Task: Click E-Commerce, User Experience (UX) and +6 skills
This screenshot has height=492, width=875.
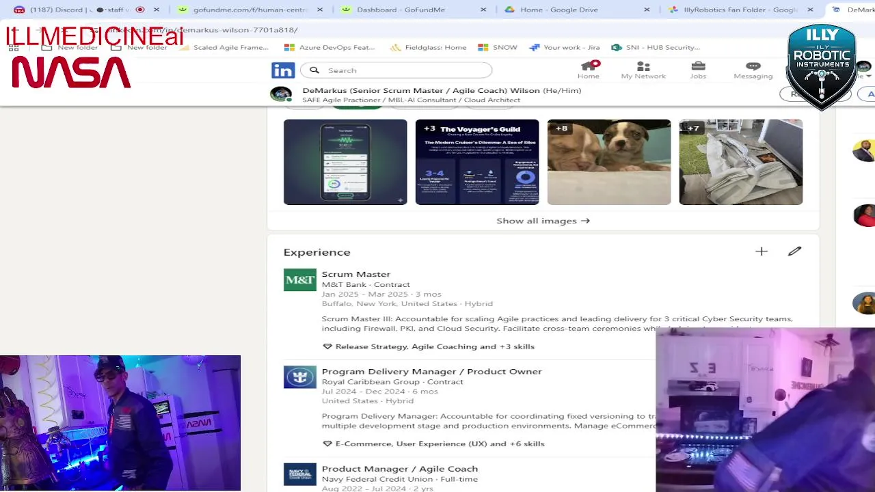Action: (x=440, y=443)
